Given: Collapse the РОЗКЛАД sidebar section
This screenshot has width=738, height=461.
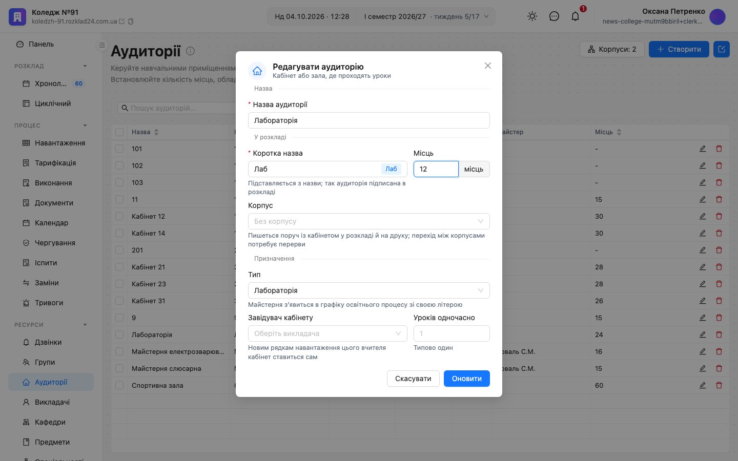Looking at the screenshot, I should tap(85, 66).
